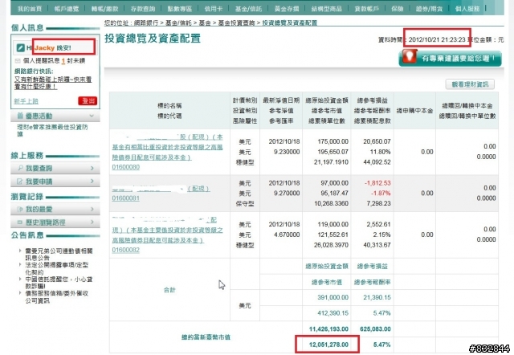Expand 我的最愛 arrow in browsing records
Viewport: 514px width, 355px height.
coord(92,209)
